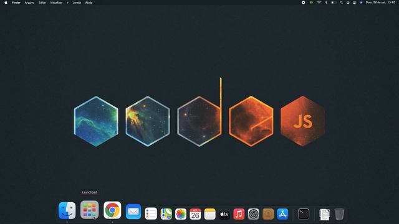Open the documents stack in Dock
The width and height of the screenshot is (399, 224).
[325, 214]
